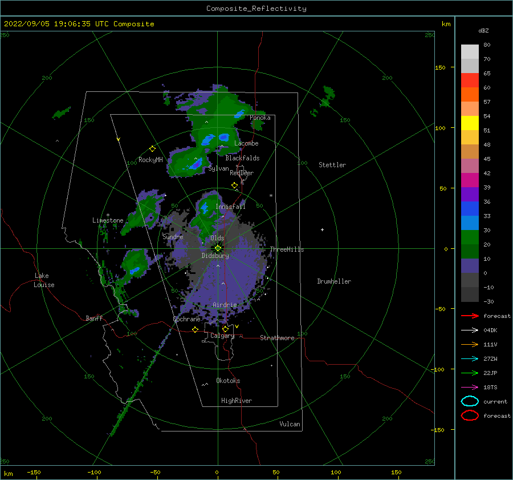
Task: Select the purple 36-39 dBZ swatch
Action: coord(470,194)
